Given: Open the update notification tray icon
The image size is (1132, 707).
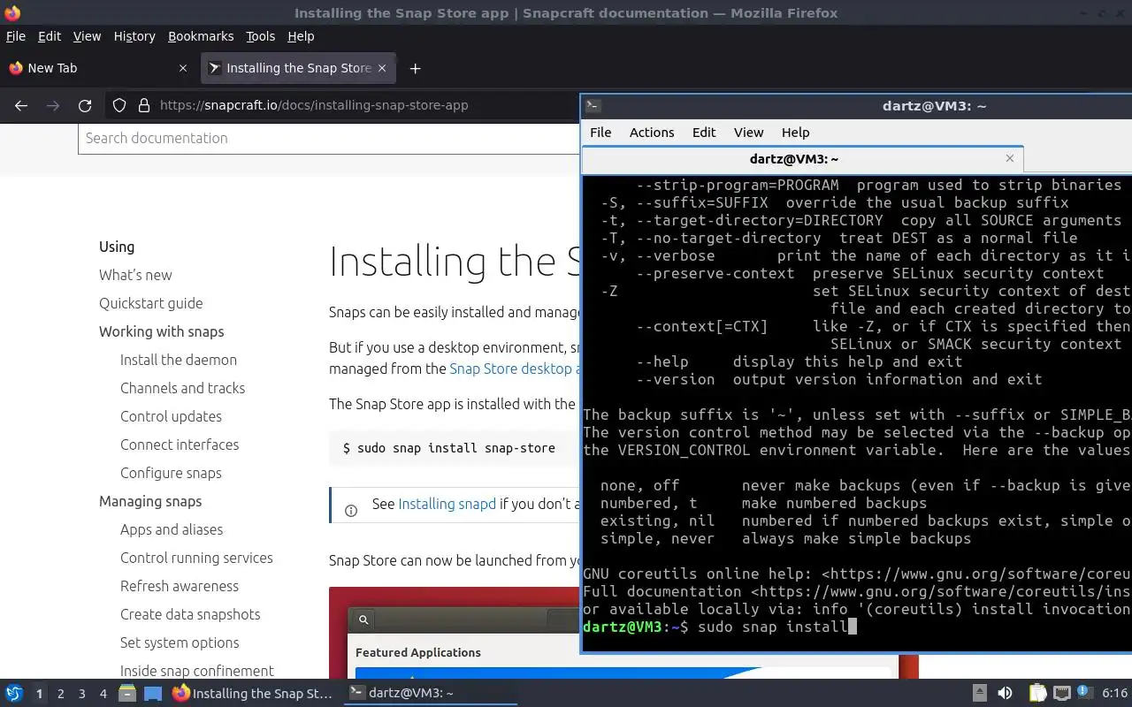Looking at the screenshot, I should point(1085,693).
